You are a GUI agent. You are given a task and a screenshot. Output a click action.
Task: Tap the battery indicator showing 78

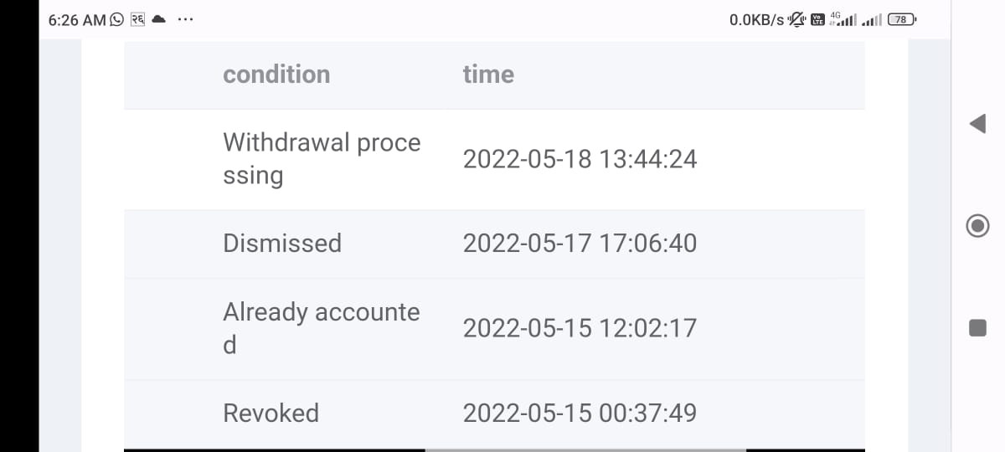902,19
